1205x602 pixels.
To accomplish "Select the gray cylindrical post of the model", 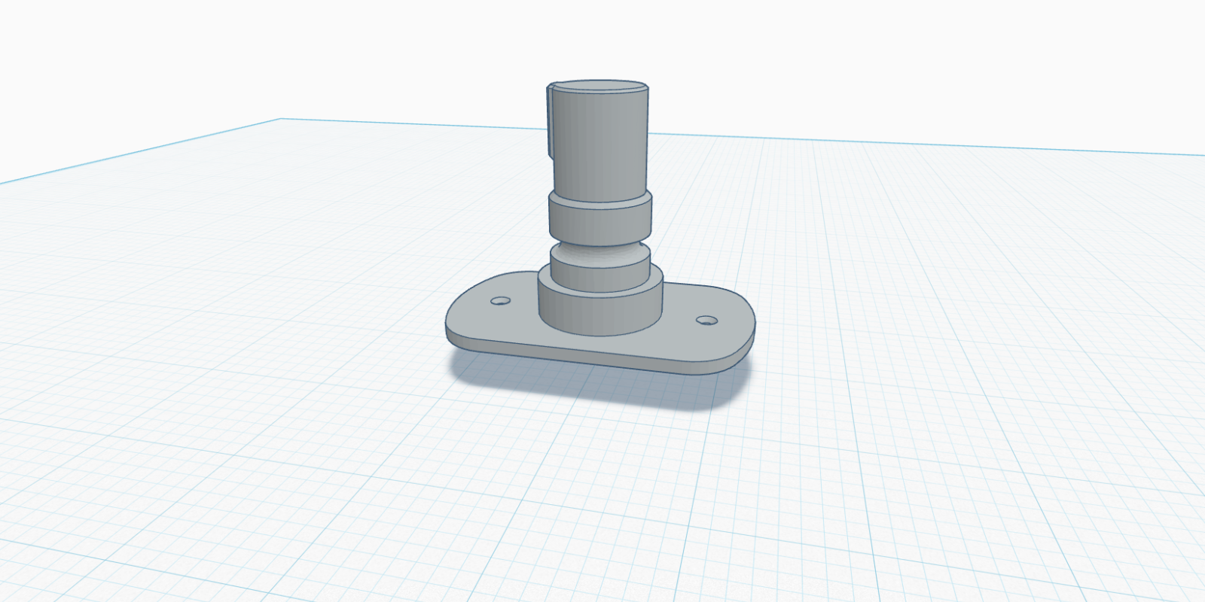I will 600,143.
